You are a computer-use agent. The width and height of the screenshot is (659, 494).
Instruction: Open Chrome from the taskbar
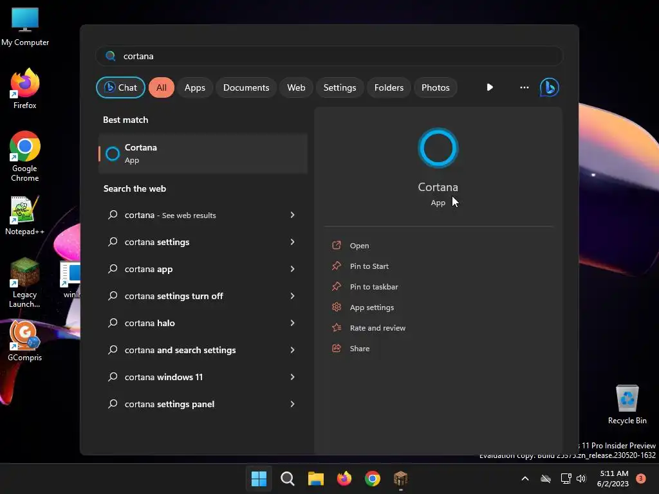coord(373,479)
